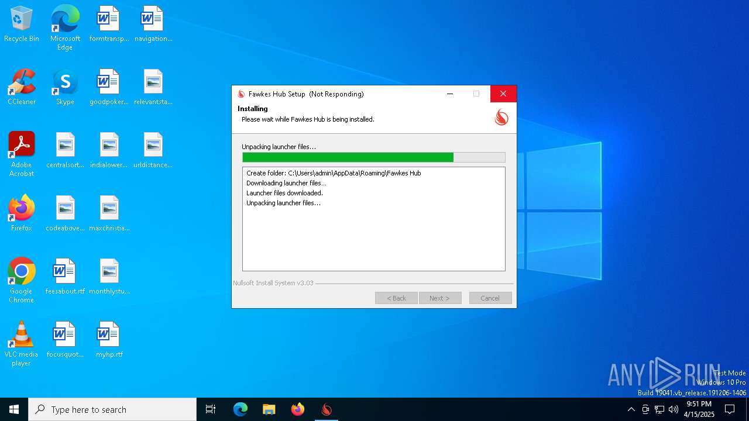Open the notification center
Screen dimensions: 749x421
tap(730, 409)
